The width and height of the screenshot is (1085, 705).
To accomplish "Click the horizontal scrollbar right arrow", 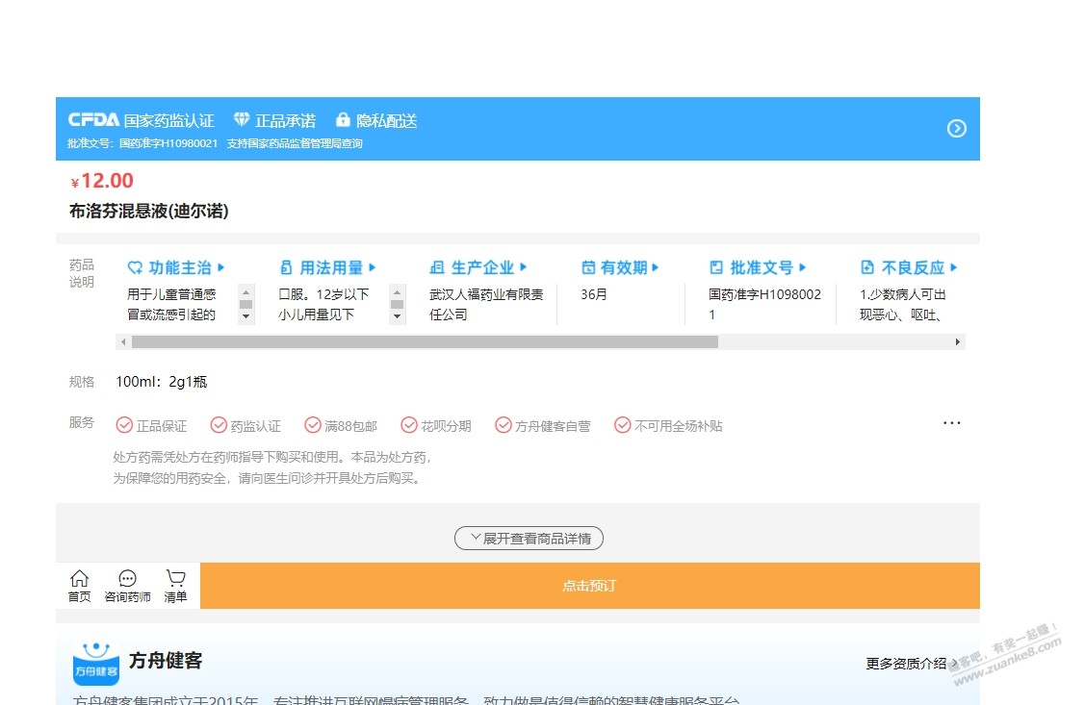I will pyautogui.click(x=958, y=341).
